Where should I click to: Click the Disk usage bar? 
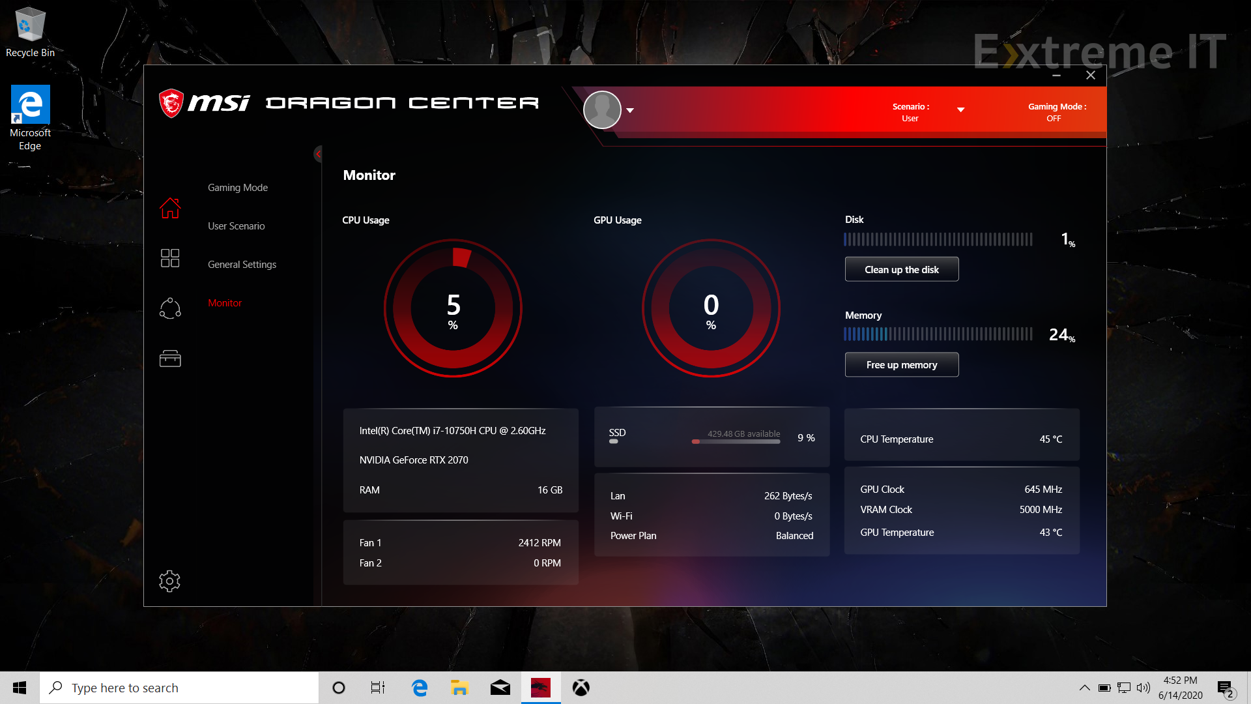point(938,239)
